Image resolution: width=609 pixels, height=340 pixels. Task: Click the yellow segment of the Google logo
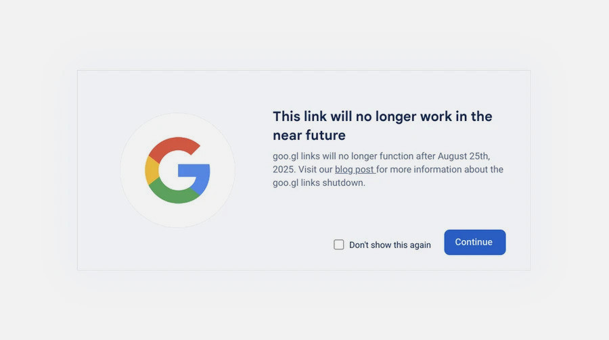pyautogui.click(x=152, y=170)
